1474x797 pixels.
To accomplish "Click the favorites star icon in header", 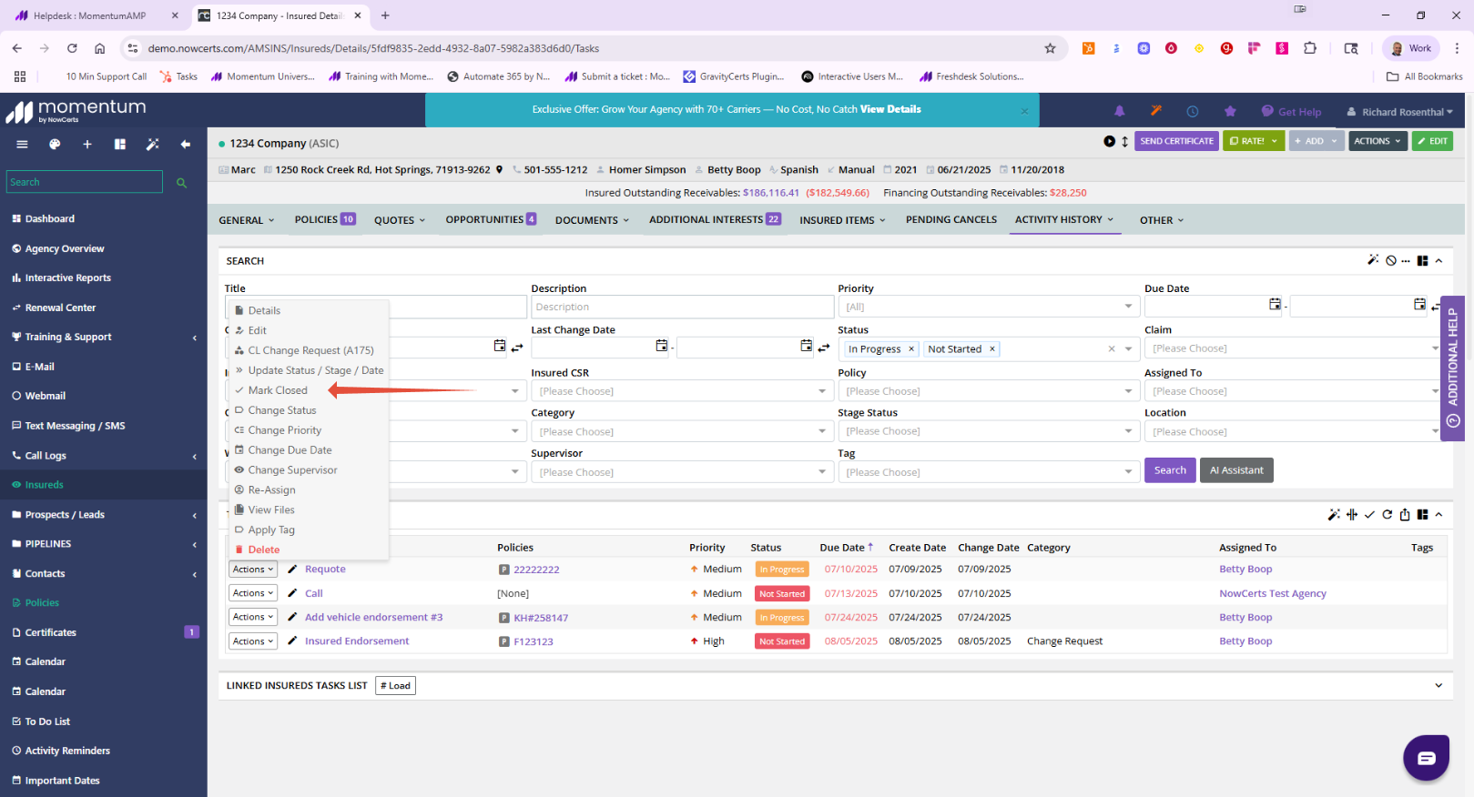I will 1230,111.
